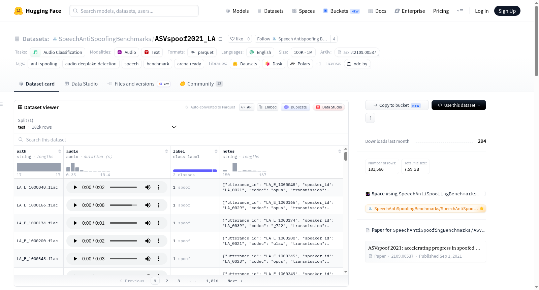Screen dimensions: 539x290
Task: Open the Embed button
Action: [x=267, y=107]
